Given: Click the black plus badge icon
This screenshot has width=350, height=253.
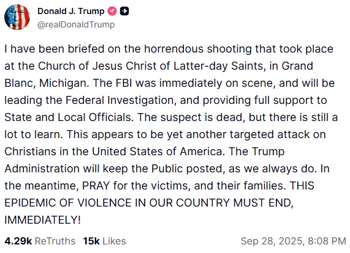Looking at the screenshot, I should click(124, 11).
